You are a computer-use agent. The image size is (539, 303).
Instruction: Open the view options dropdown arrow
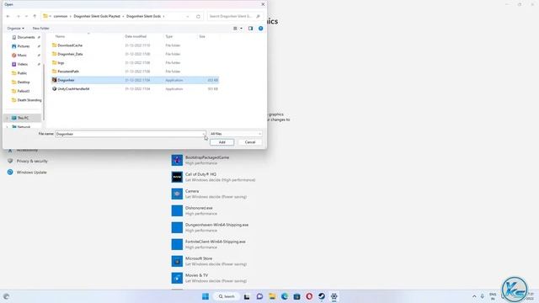pyautogui.click(x=242, y=28)
